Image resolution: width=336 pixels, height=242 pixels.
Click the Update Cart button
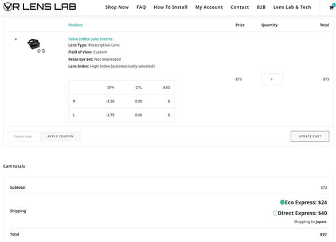pyautogui.click(x=310, y=136)
